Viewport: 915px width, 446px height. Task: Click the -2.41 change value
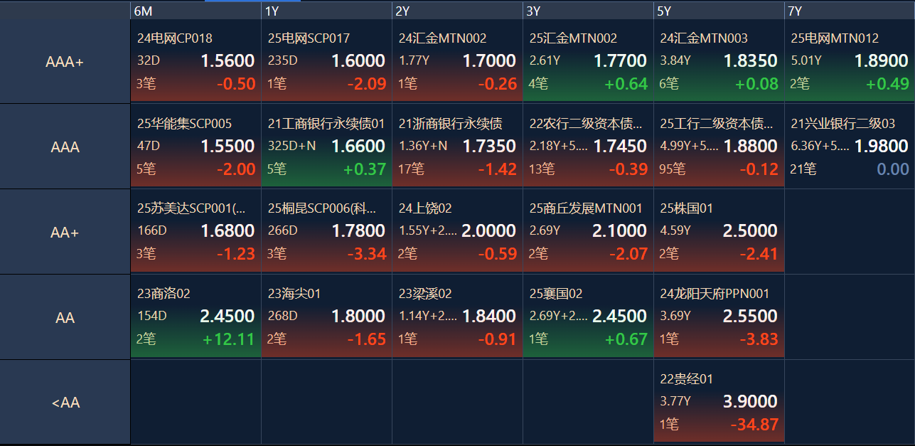[x=759, y=254]
